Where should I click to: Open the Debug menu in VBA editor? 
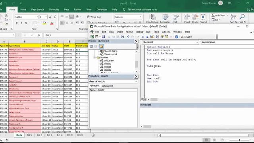[x=140, y=32]
